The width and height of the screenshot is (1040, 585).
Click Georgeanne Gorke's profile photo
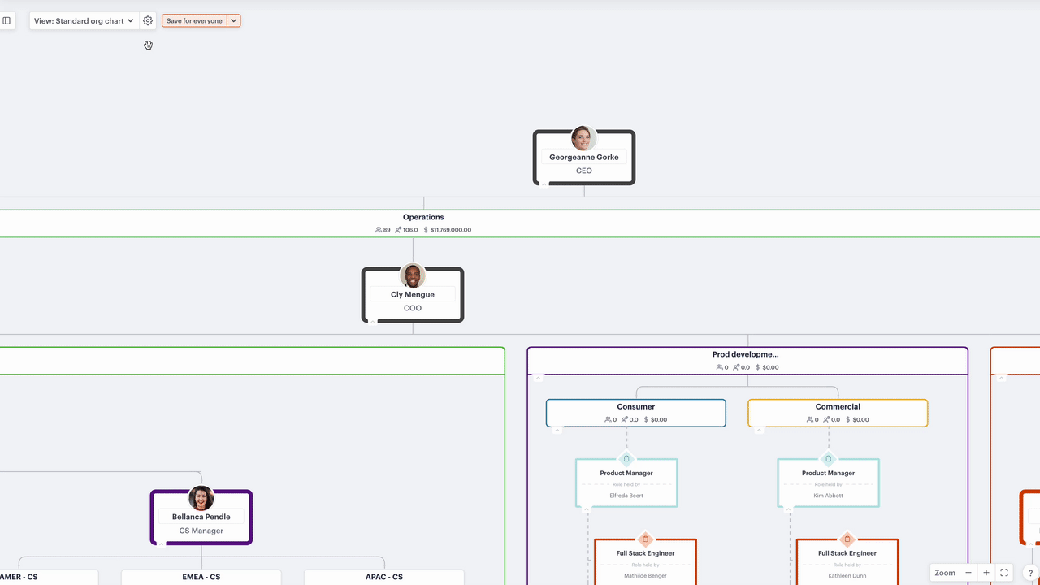pyautogui.click(x=583, y=138)
